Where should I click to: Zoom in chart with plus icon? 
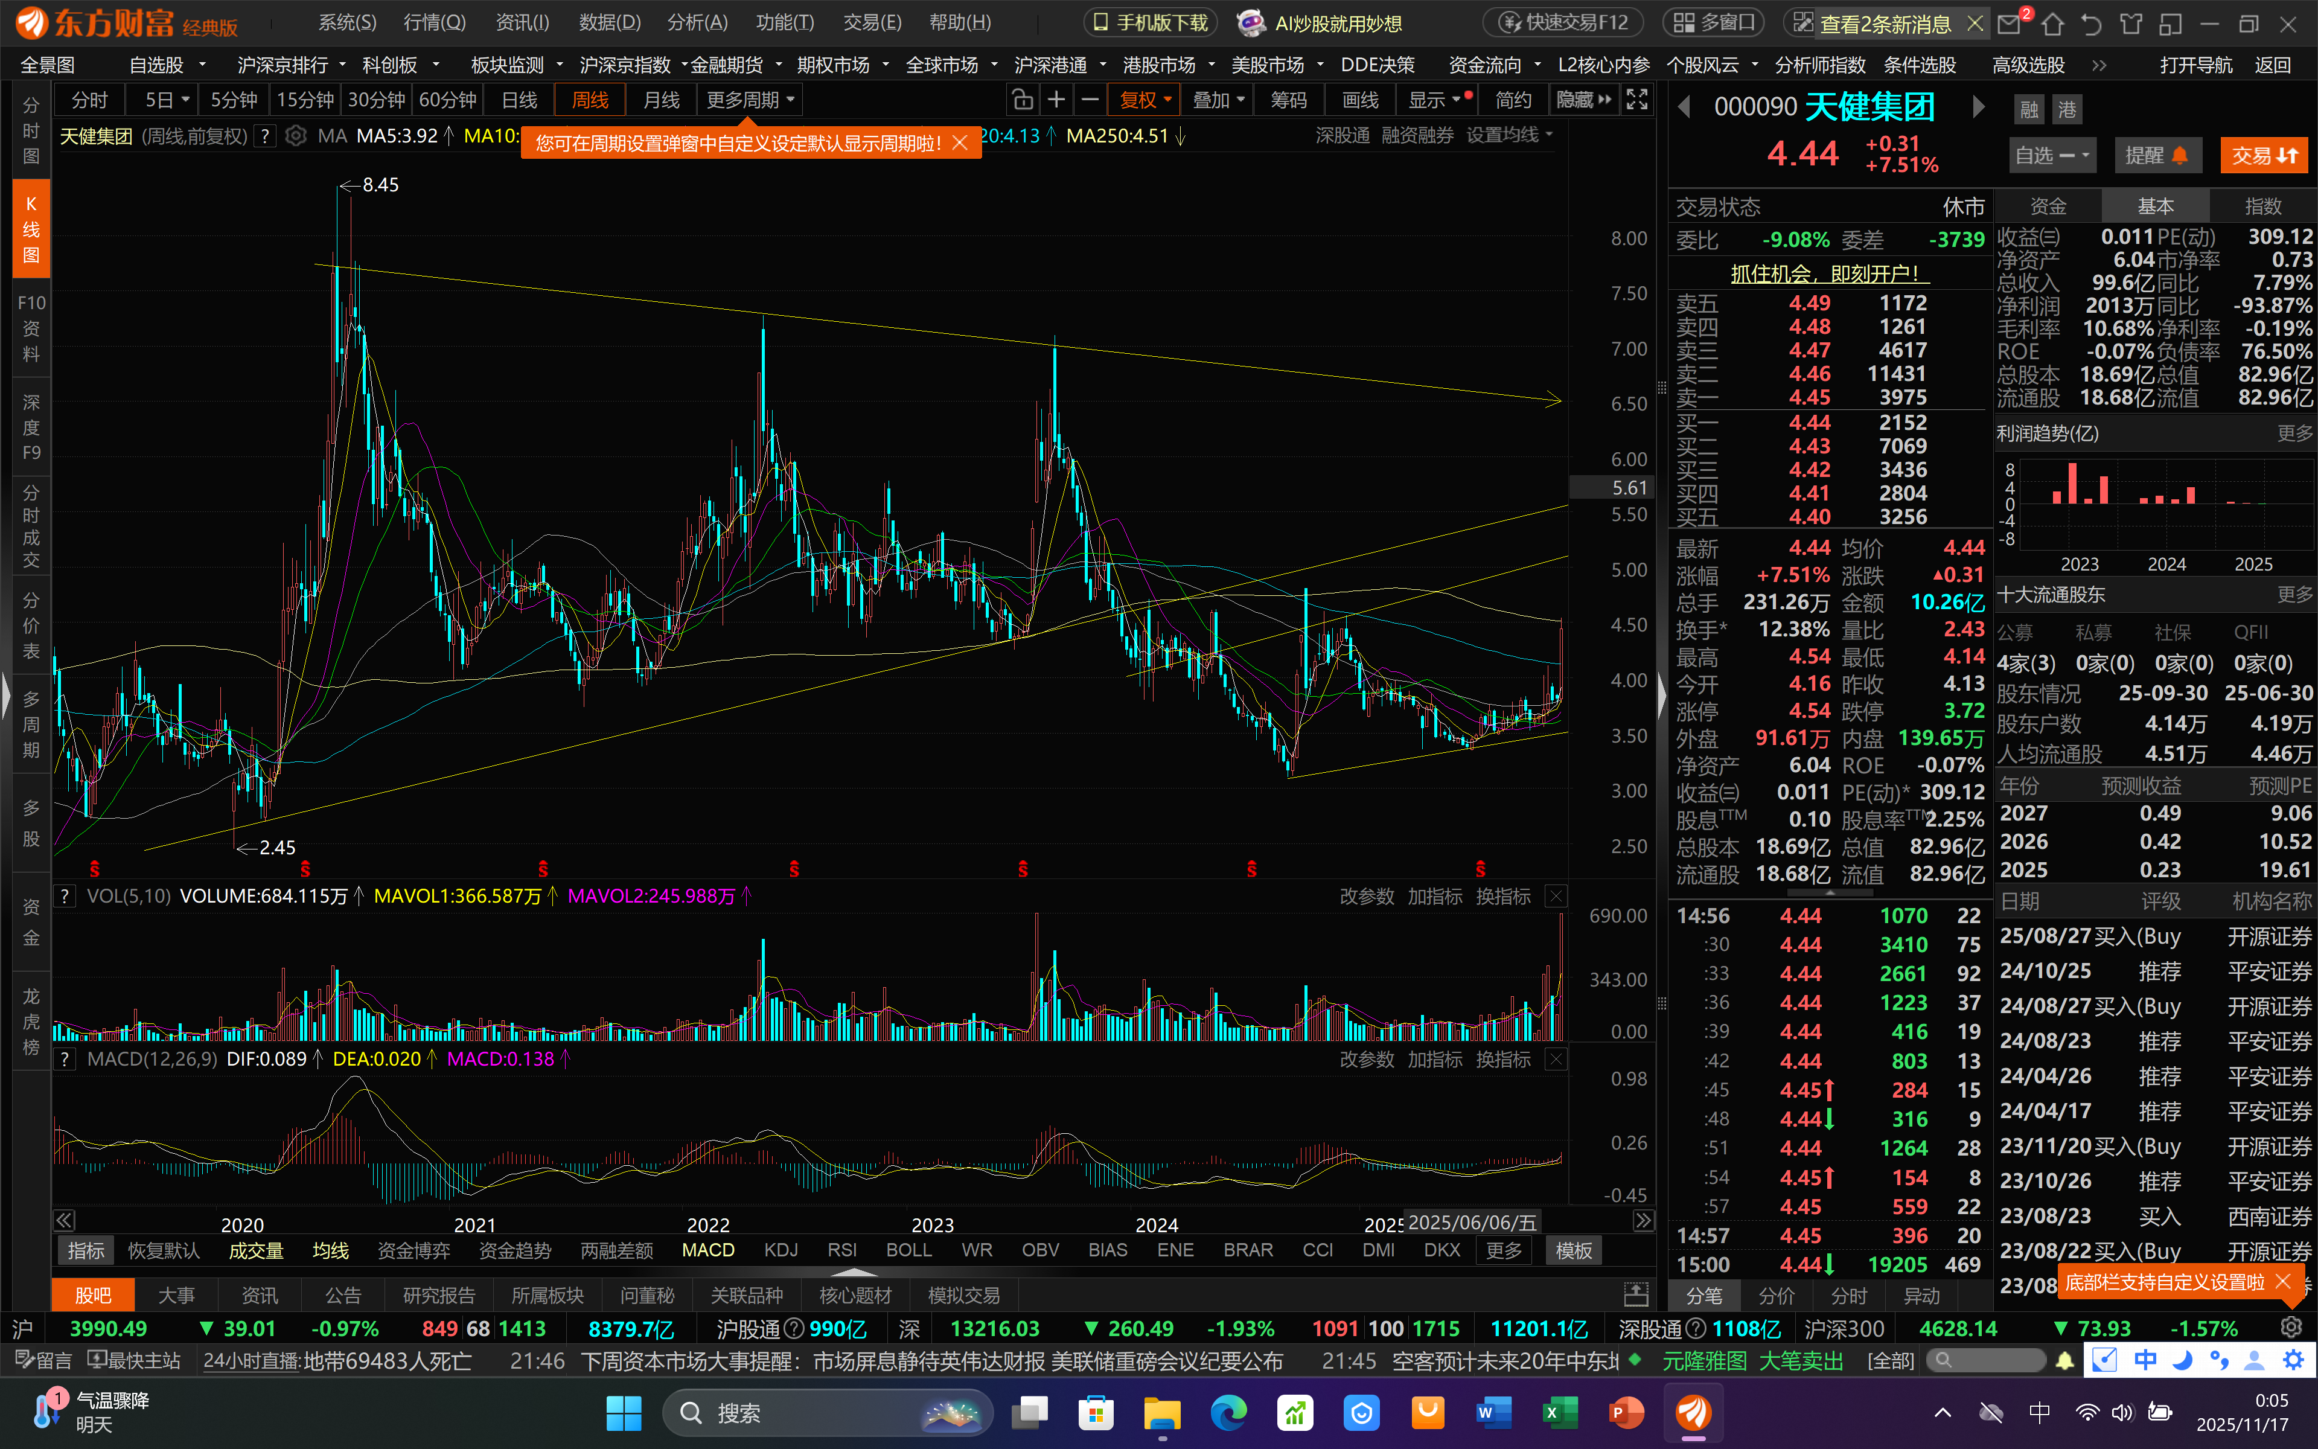click(x=1056, y=100)
